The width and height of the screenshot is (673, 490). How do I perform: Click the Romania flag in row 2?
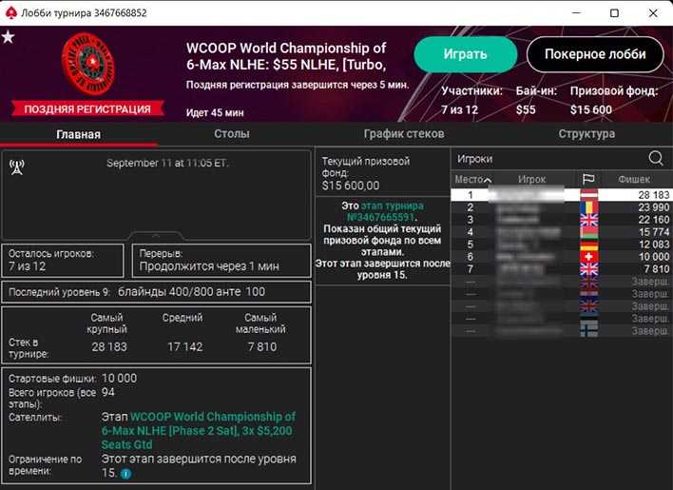[589, 207]
